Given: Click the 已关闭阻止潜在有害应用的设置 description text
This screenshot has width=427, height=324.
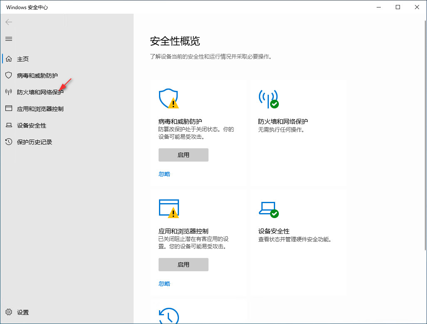Looking at the screenshot, I should 194,243.
